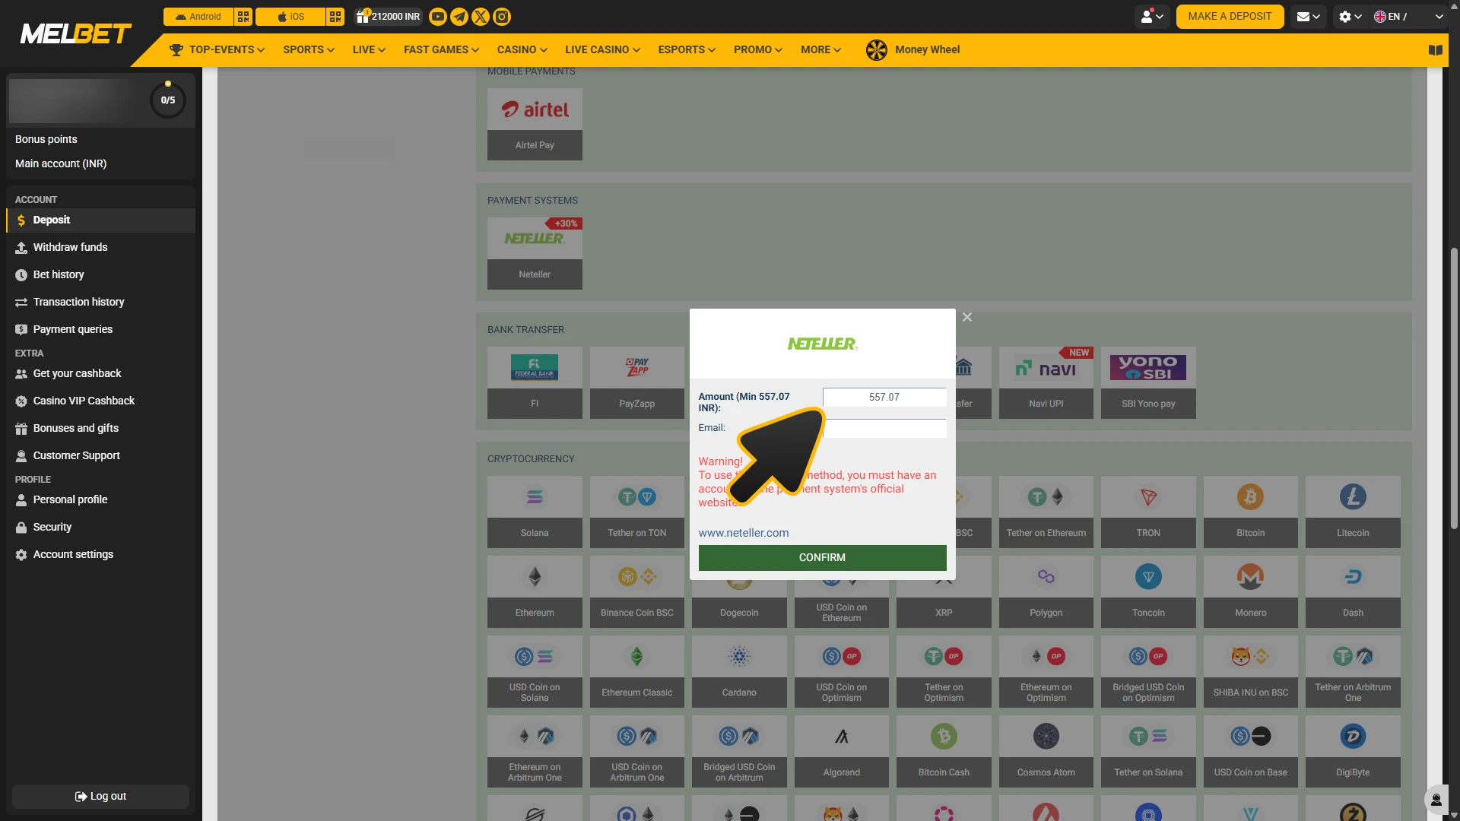The height and width of the screenshot is (821, 1460).
Task: Click the Money Wheel icon
Action: [x=877, y=50]
